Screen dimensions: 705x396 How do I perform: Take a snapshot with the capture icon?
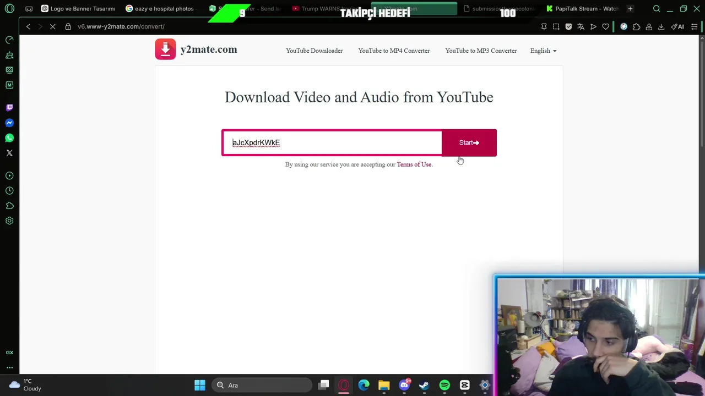pyautogui.click(x=556, y=26)
